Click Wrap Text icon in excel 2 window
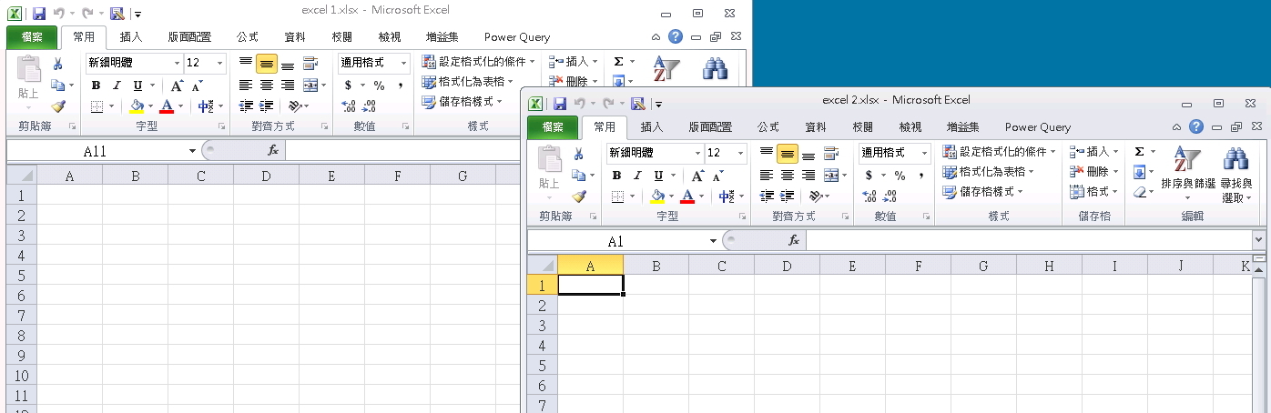This screenshot has width=1271, height=413. 831,154
